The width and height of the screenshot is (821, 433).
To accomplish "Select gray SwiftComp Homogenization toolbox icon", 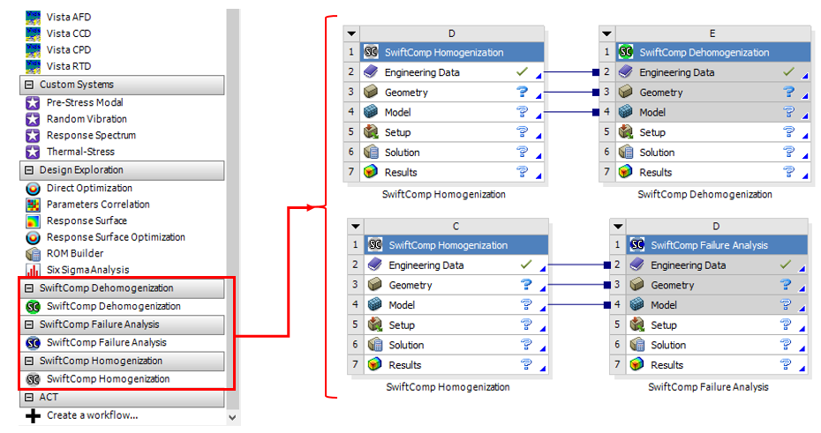I will click(x=33, y=379).
